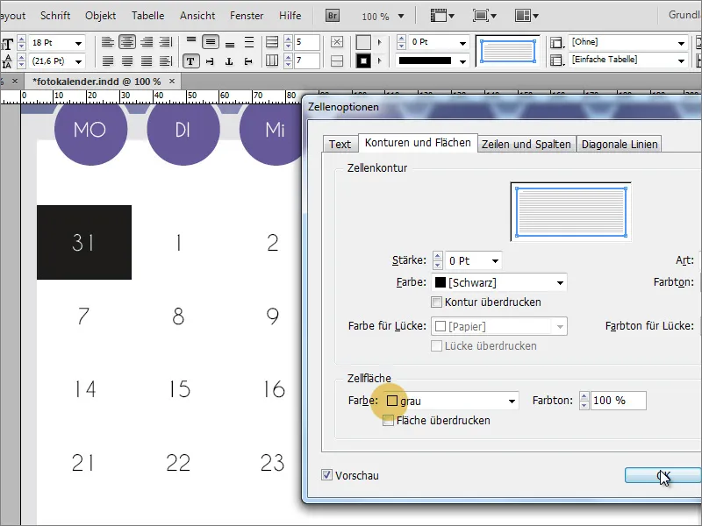The height and width of the screenshot is (526, 702).
Task: Open the Zellfläche grau color dropdown
Action: tap(512, 402)
